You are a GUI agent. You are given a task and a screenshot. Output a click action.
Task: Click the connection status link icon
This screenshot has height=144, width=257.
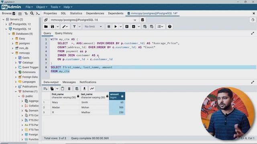[46, 20]
